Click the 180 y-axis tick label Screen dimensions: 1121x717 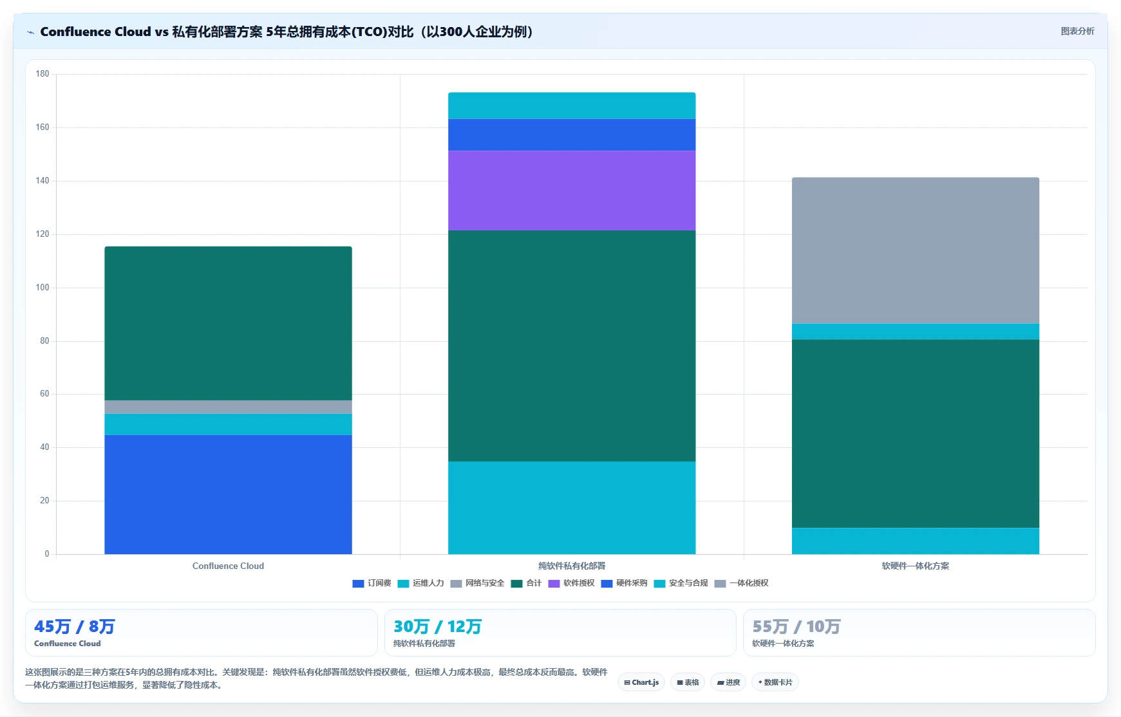click(42, 74)
